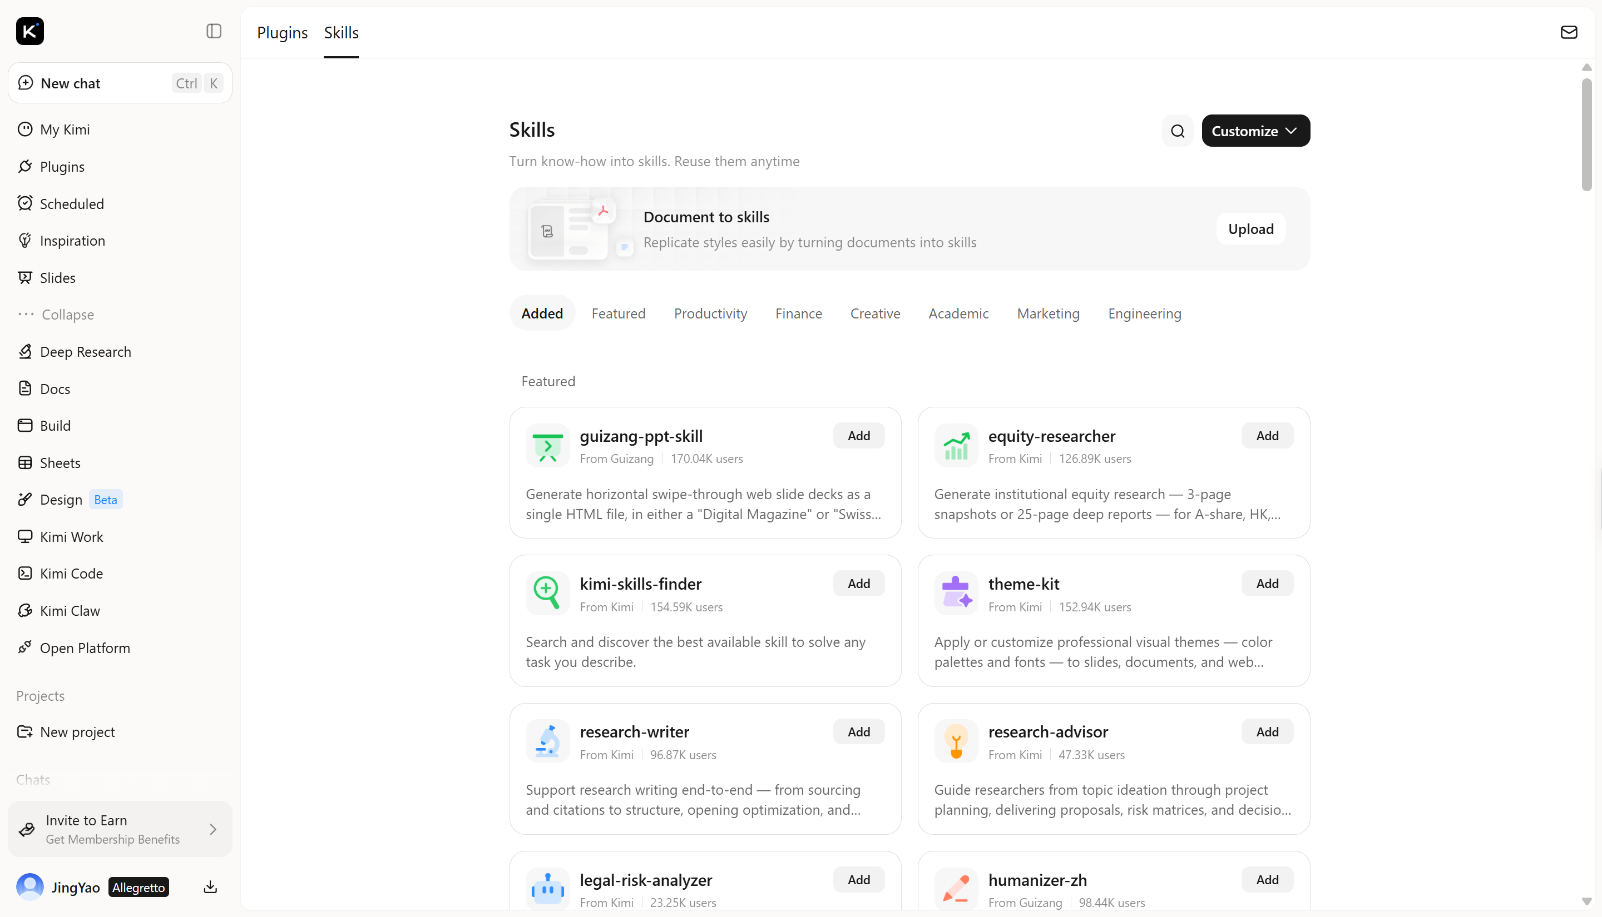Open Scheduled in sidebar
Image resolution: width=1602 pixels, height=917 pixels.
[120, 204]
